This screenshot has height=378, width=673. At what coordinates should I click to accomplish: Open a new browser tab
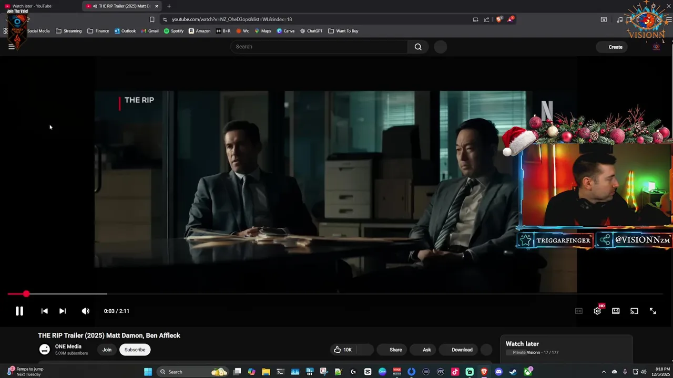click(169, 6)
